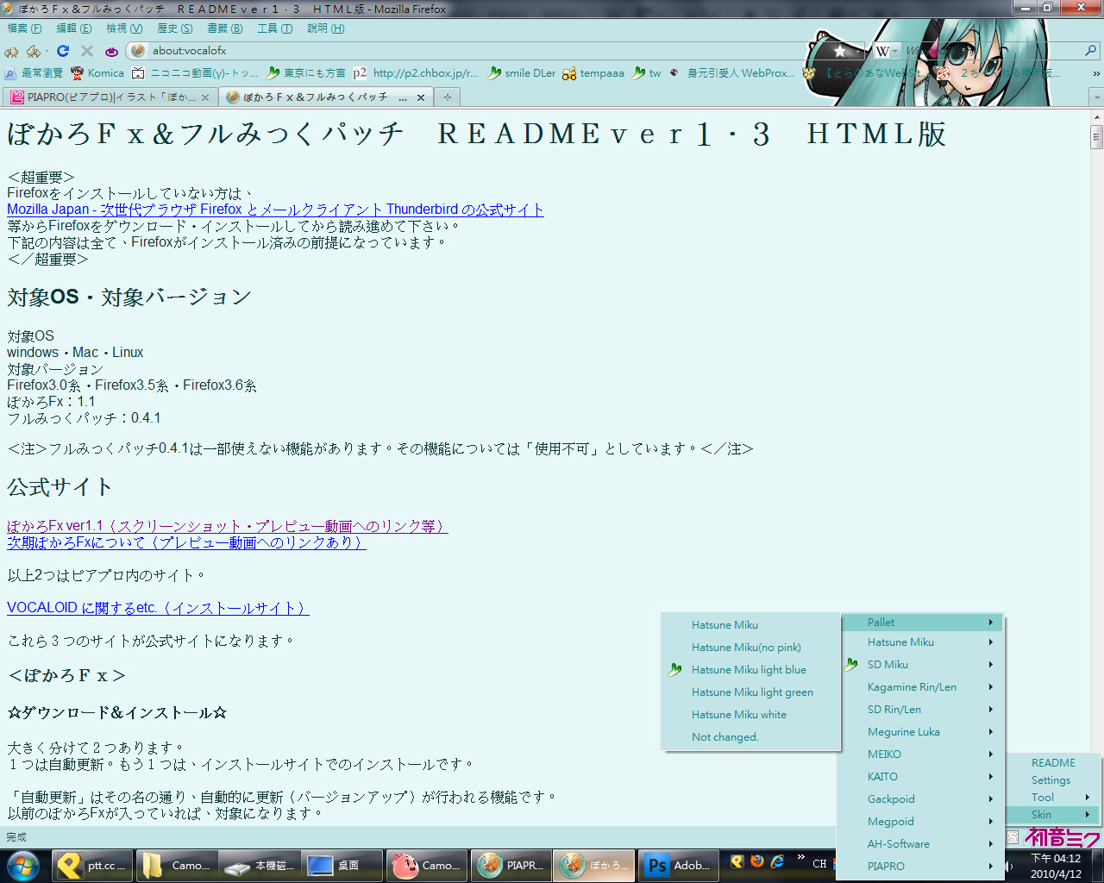The width and height of the screenshot is (1104, 883).
Task: Expand the Kagamine Rin/Len submenu
Action: click(x=920, y=687)
